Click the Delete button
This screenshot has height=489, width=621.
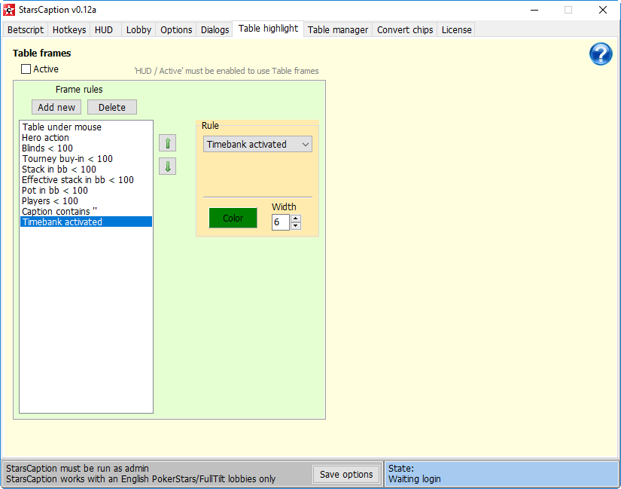(x=112, y=107)
